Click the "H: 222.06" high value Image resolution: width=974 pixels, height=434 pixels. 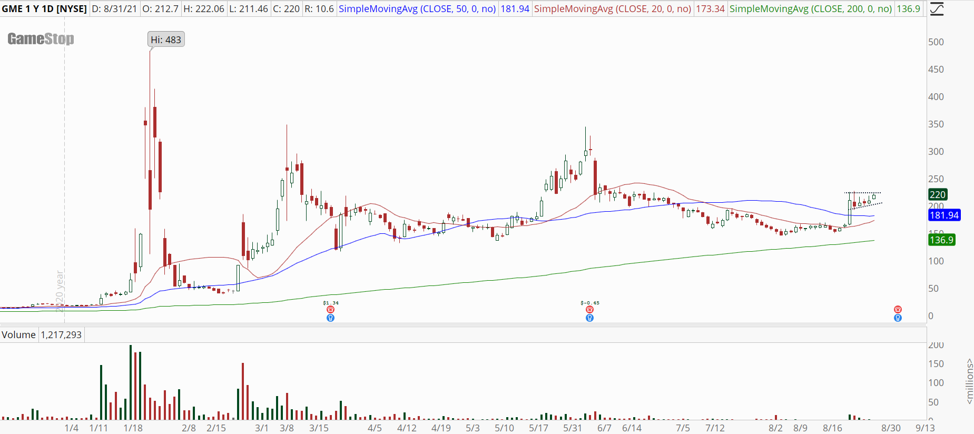(x=204, y=9)
